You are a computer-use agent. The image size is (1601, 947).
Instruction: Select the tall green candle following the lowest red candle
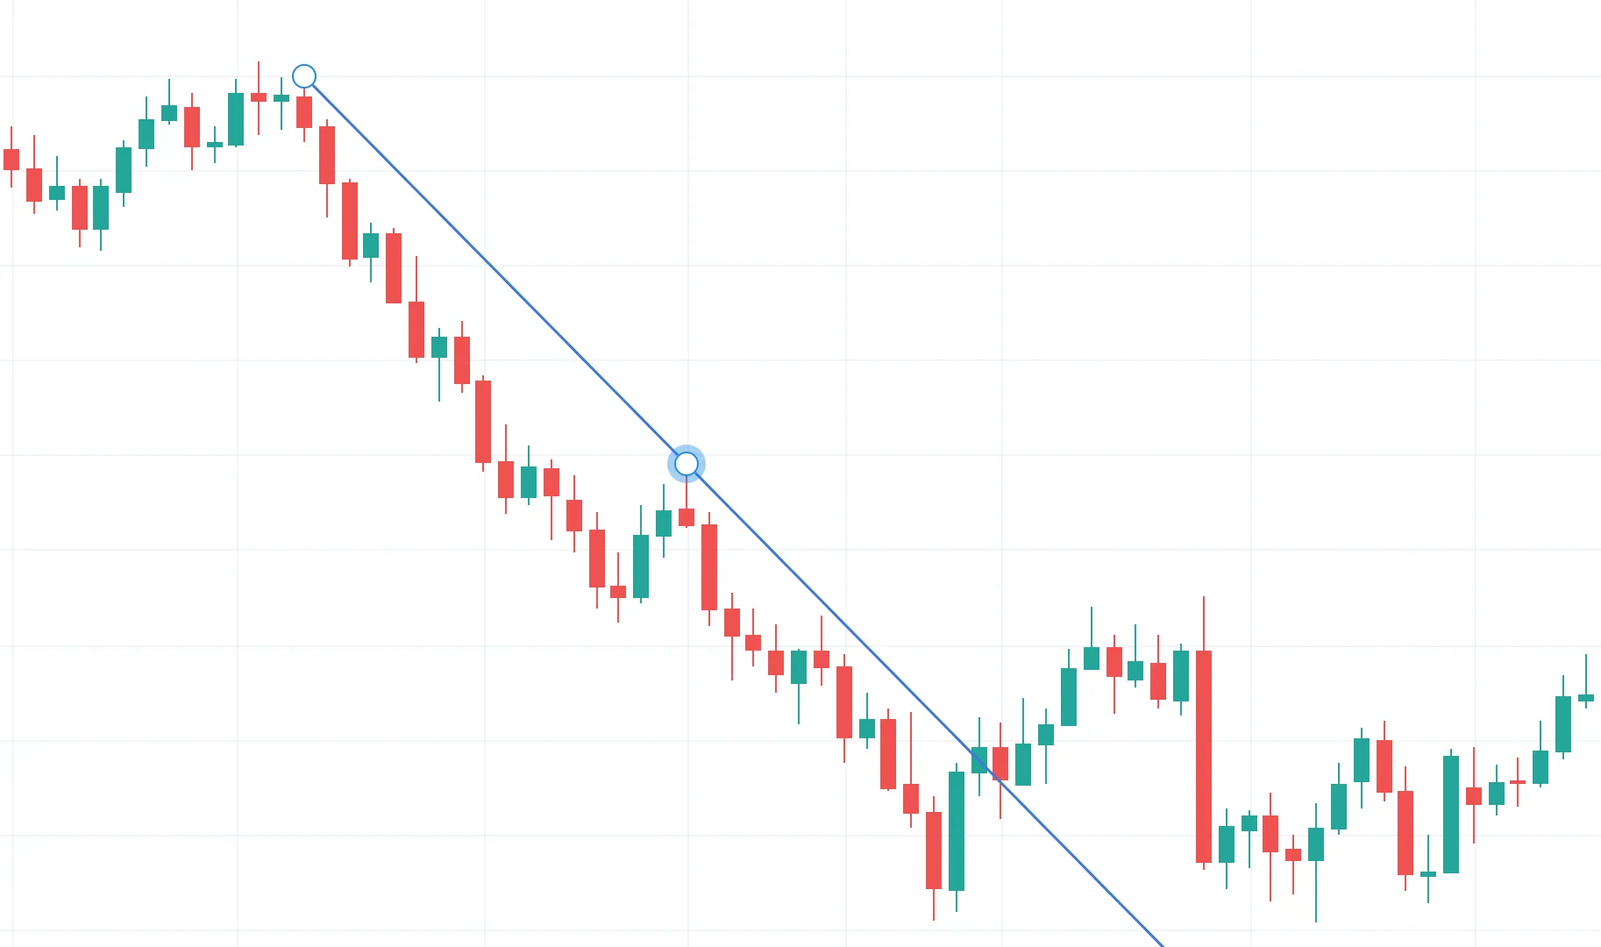pyautogui.click(x=957, y=830)
